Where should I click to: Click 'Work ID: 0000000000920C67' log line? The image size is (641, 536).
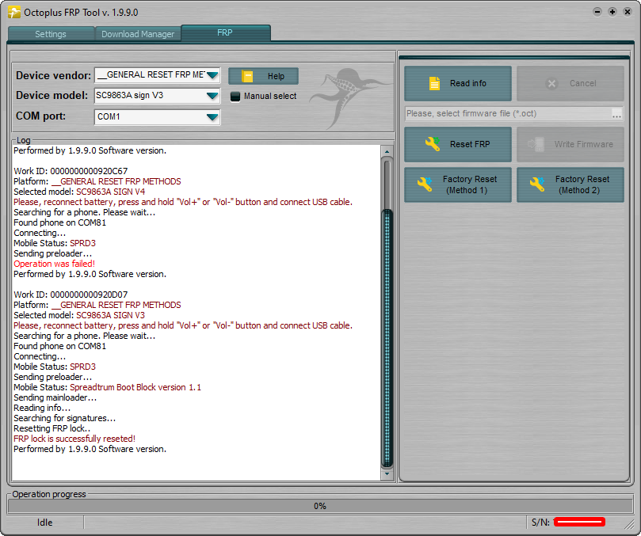[71, 171]
